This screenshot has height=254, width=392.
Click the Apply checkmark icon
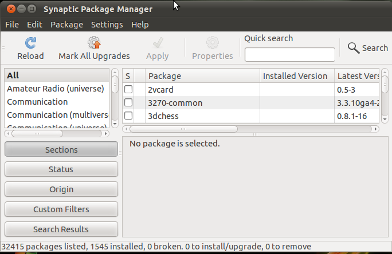pos(158,43)
